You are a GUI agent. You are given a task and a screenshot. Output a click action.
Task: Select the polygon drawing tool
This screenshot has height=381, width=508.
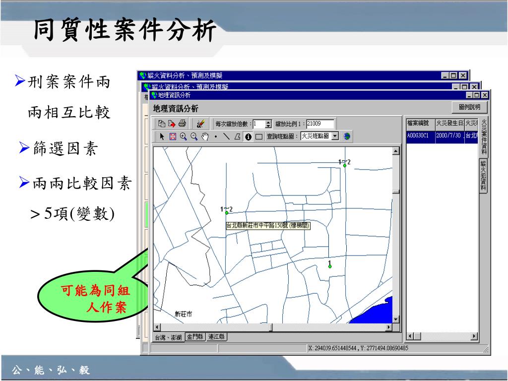click(237, 136)
